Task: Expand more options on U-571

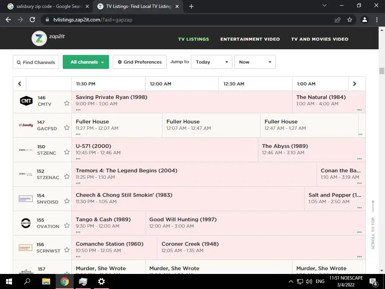Action: (78, 159)
